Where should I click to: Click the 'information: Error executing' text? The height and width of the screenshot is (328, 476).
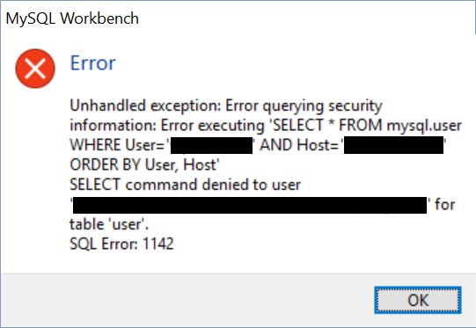[x=167, y=126]
